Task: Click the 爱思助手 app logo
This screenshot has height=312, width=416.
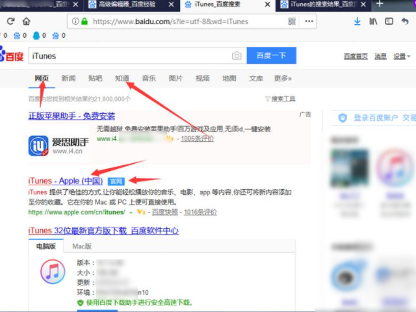Action: click(38, 146)
